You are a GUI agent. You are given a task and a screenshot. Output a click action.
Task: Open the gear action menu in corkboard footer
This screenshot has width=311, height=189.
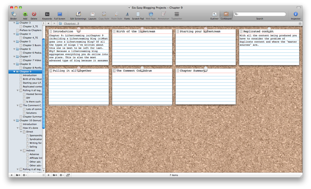61,175
